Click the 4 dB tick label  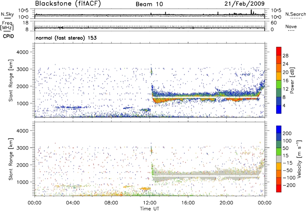tap(284, 106)
